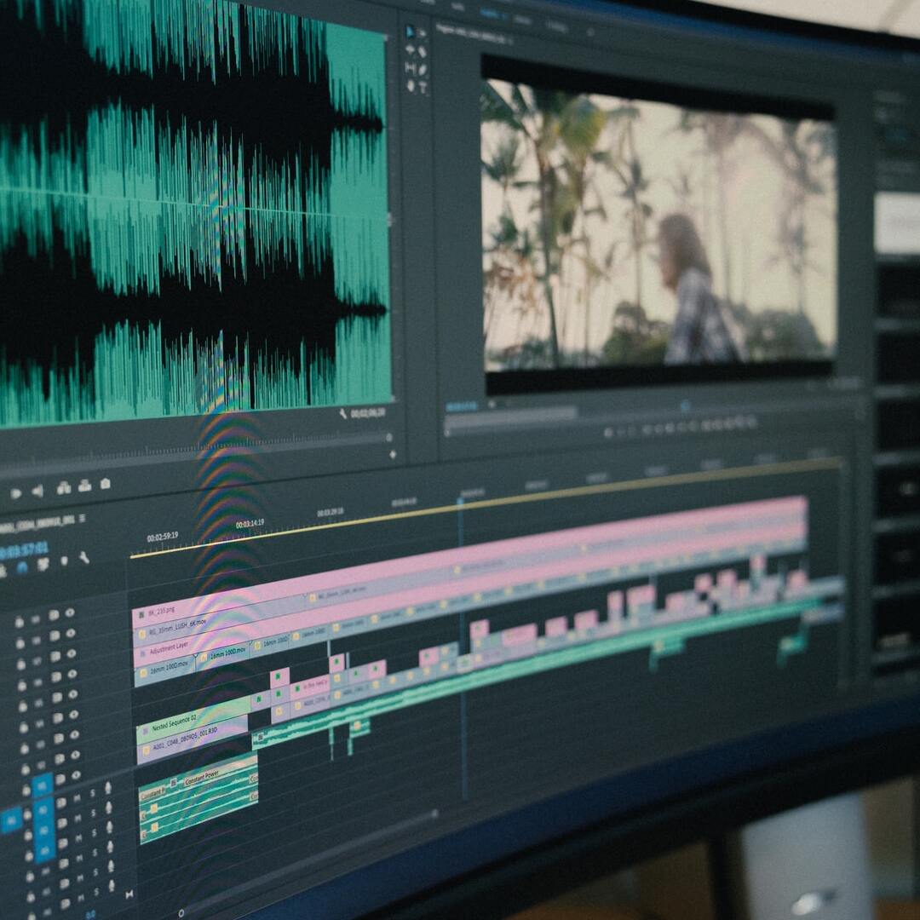Select the Pen tool in tools panel

click(x=423, y=68)
